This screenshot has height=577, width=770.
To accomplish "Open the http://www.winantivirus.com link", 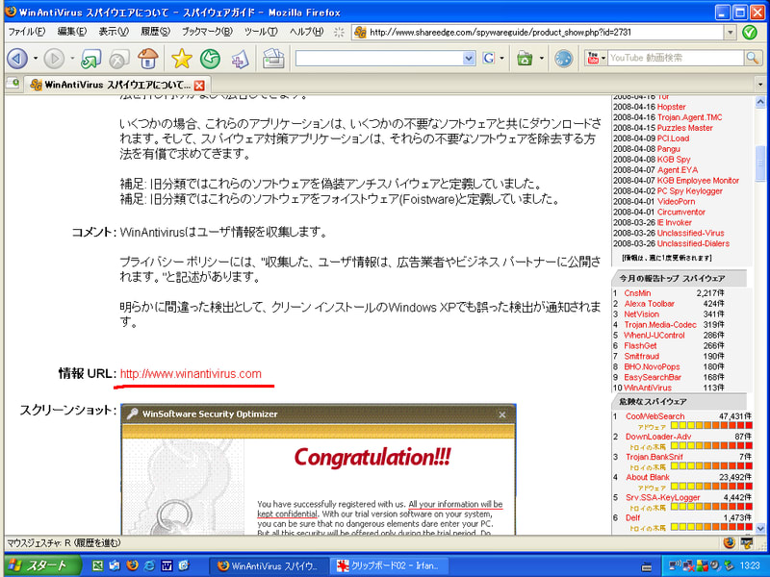I will [x=191, y=373].
